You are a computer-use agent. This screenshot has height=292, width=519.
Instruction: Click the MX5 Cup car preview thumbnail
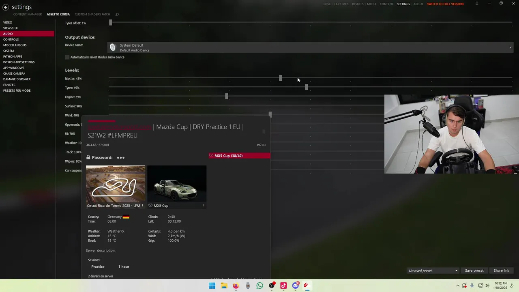[177, 184]
